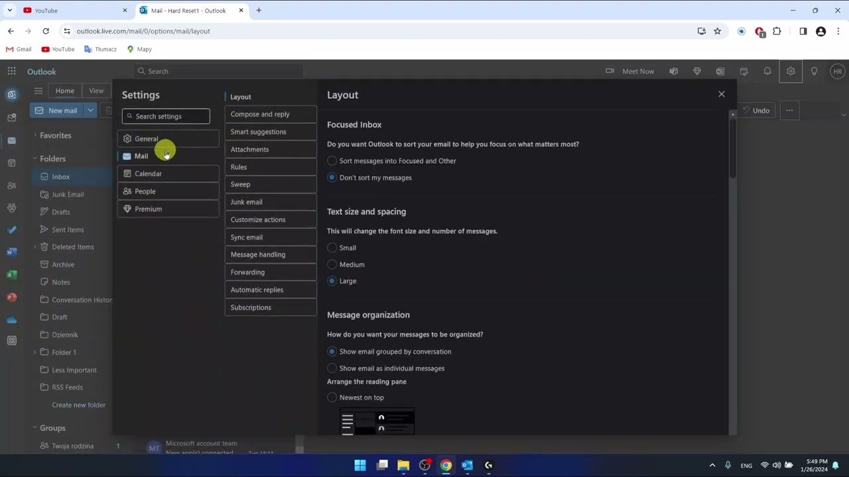Open the settings gear in Outlook header

[791, 71]
